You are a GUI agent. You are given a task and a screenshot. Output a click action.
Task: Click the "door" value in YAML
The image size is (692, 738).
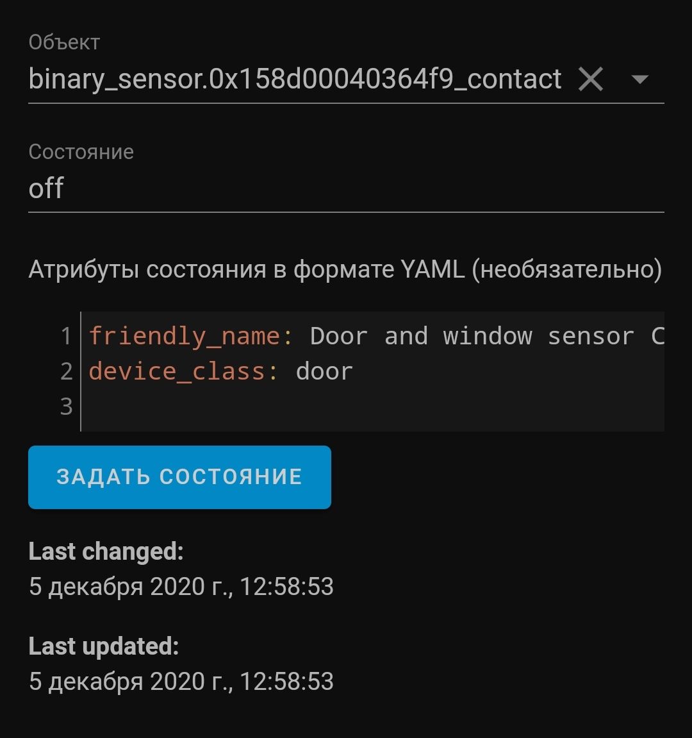point(324,371)
